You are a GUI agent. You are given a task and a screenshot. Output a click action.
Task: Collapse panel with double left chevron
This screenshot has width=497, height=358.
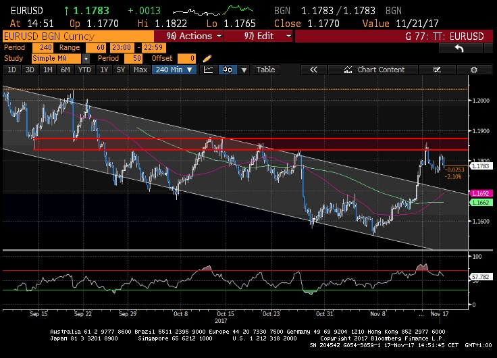[313, 70]
